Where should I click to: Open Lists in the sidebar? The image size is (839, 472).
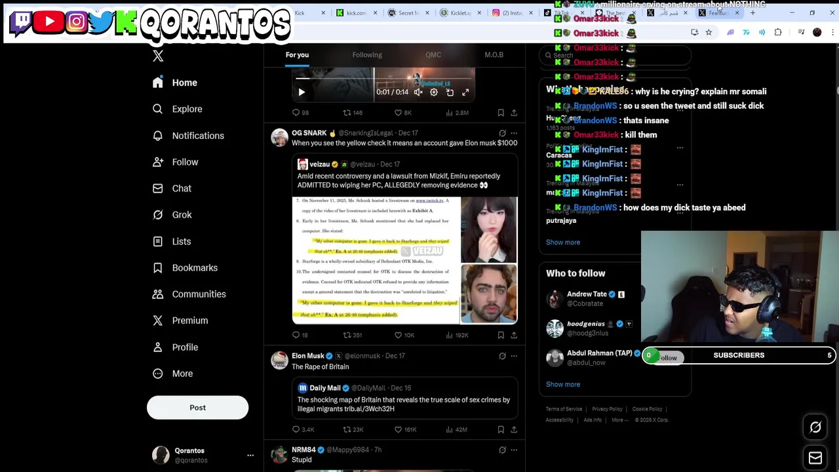pyautogui.click(x=172, y=241)
